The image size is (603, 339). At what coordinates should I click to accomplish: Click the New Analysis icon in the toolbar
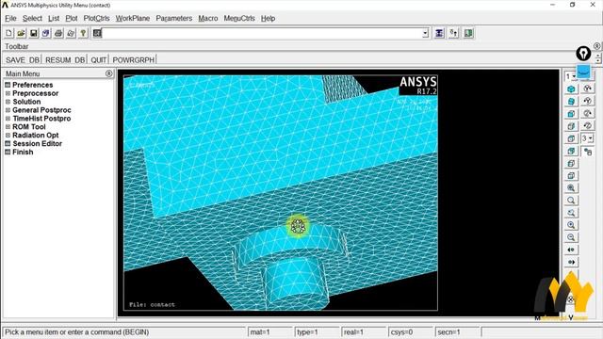pos(8,33)
